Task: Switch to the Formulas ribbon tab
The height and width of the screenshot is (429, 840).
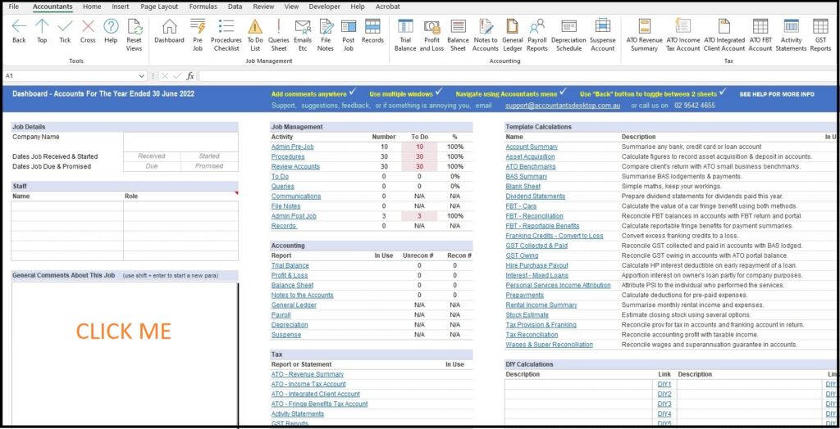Action: point(203,7)
